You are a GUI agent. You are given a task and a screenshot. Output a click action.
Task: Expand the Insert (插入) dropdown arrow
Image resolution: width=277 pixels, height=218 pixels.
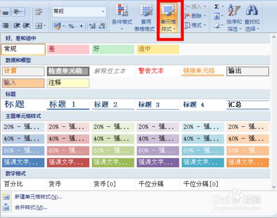point(205,7)
